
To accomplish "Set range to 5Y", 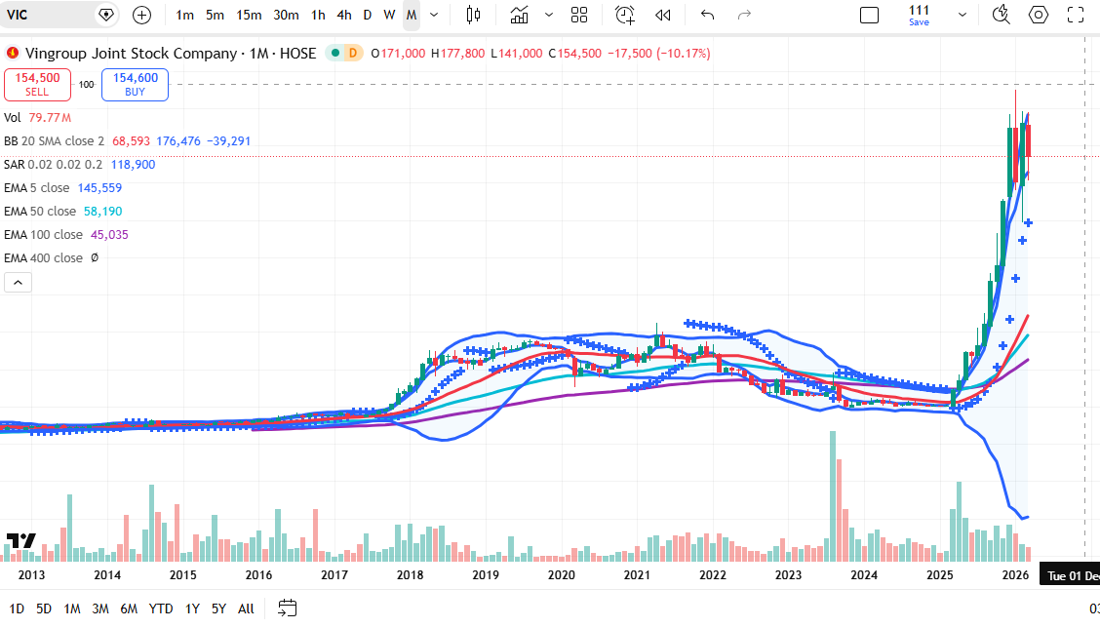I will point(218,609).
